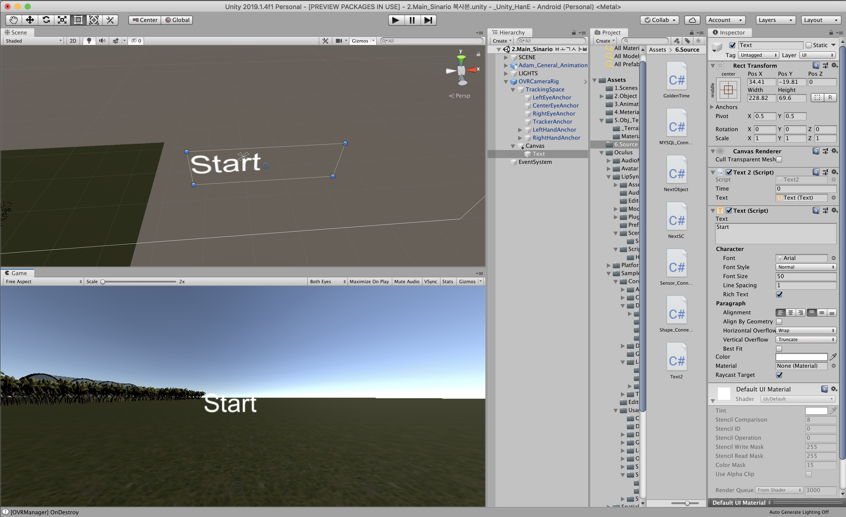Open cloud services icon button
The height and width of the screenshot is (517, 846).
[x=692, y=20]
